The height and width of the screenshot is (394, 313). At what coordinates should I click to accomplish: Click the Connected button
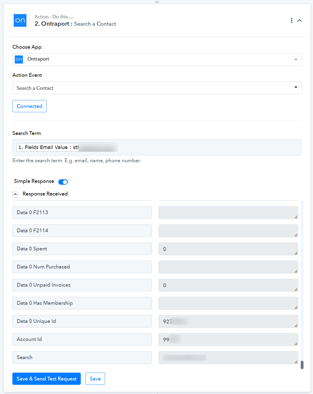[x=29, y=106]
